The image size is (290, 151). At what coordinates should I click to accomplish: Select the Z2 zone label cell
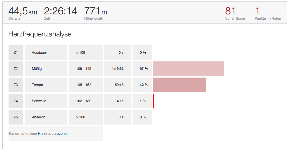tap(16, 69)
